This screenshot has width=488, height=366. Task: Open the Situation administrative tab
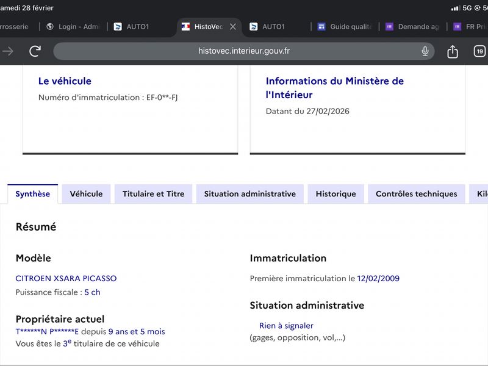[x=249, y=194]
